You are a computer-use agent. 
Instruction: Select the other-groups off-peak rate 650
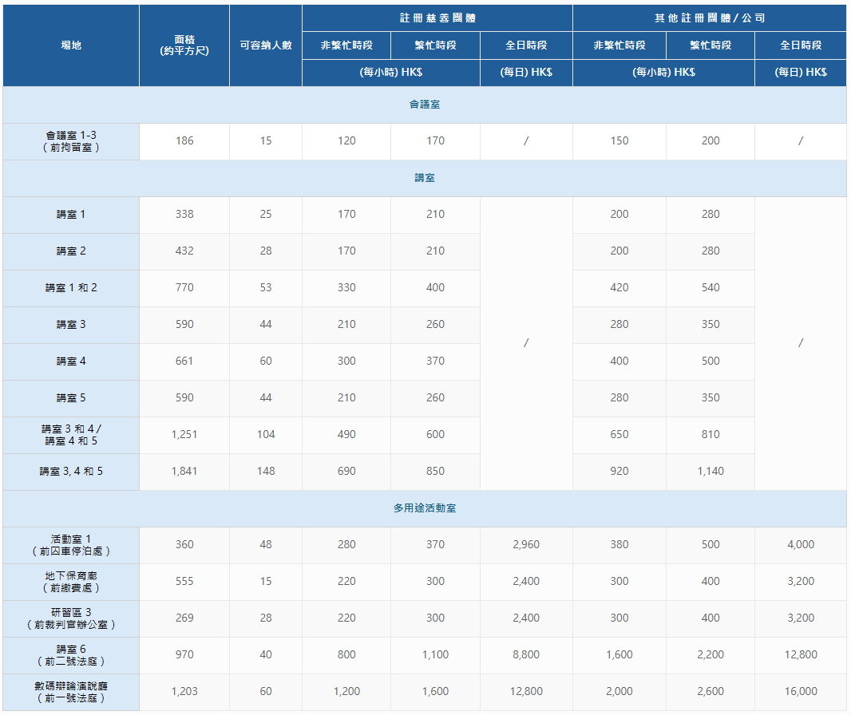click(x=619, y=435)
